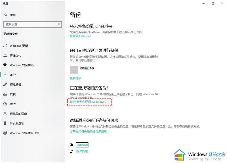Click the shield icon for Windows 安全中心

pos(5,65)
